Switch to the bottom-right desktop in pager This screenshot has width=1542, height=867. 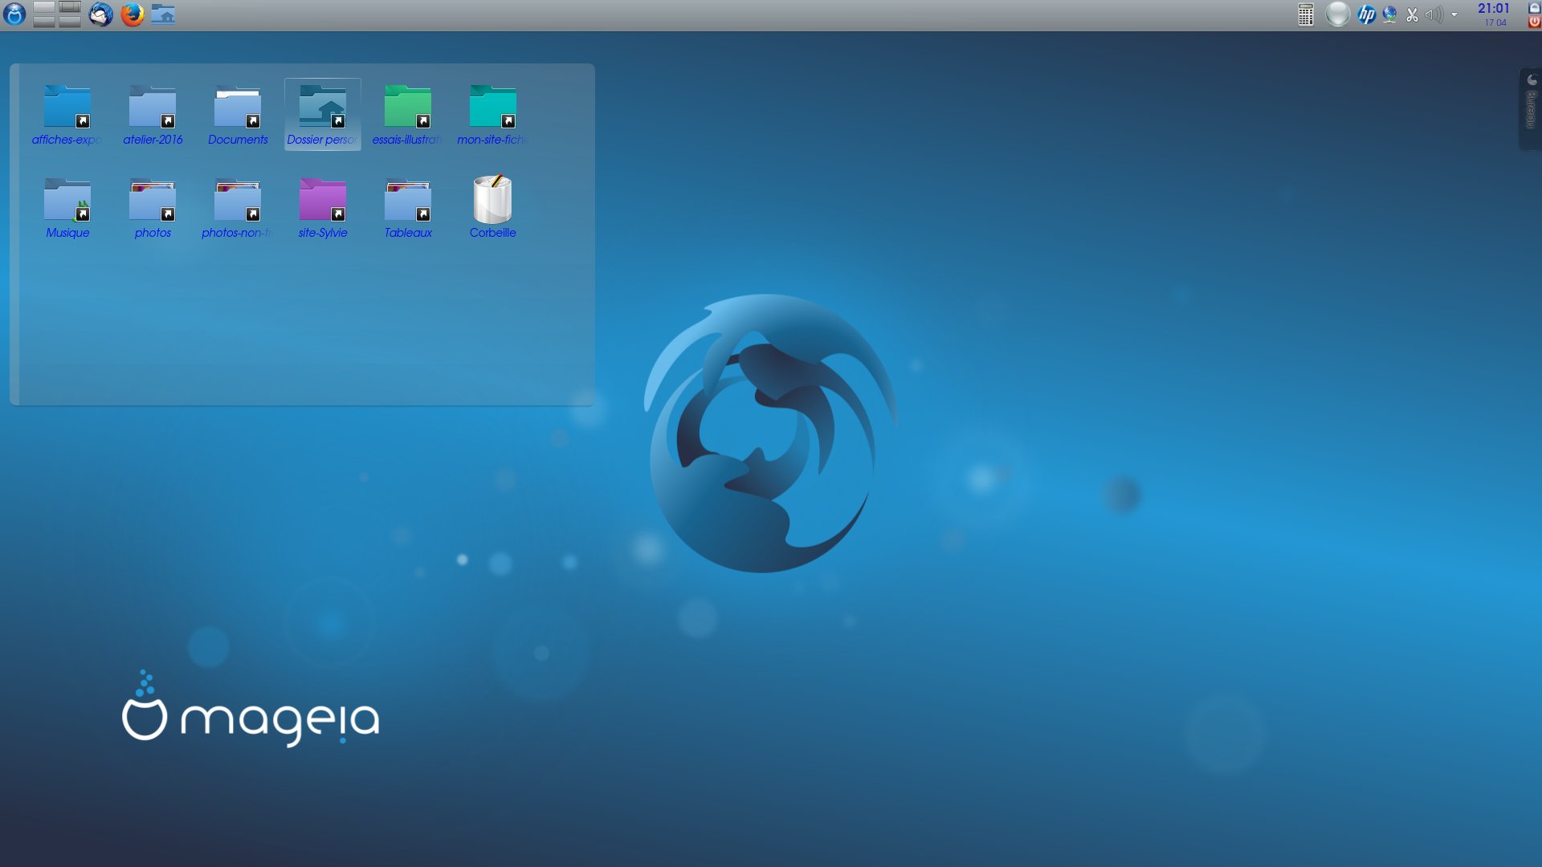70,21
